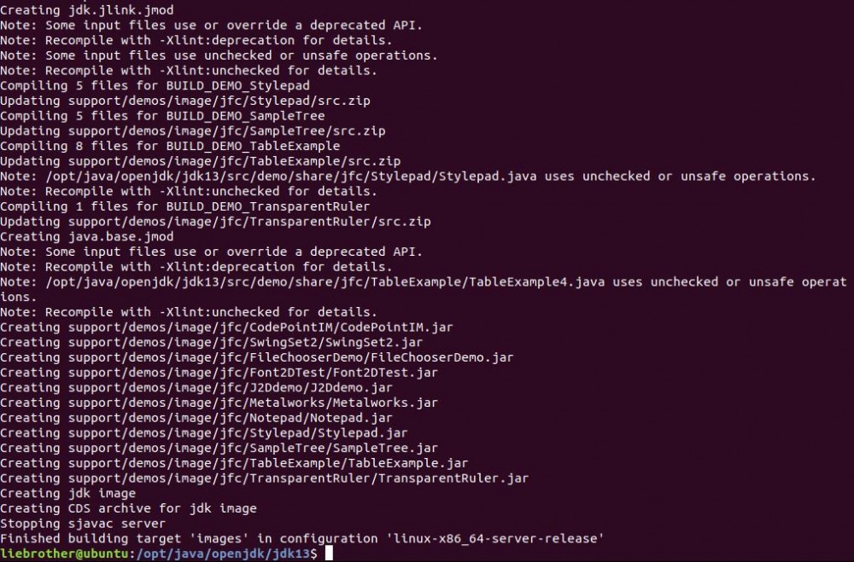The image size is (854, 562).
Task: Click the terminal cursor block after the prompt
Action: [x=330, y=554]
